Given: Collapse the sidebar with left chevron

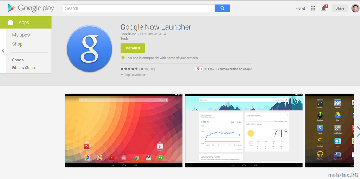Looking at the screenshot, I should (x=3, y=51).
